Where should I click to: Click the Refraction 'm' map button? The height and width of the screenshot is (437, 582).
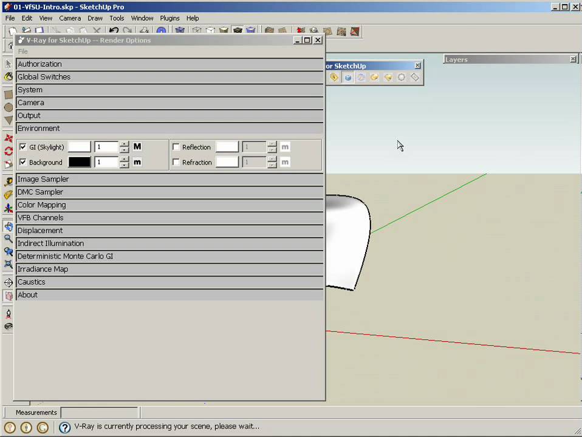[285, 162]
